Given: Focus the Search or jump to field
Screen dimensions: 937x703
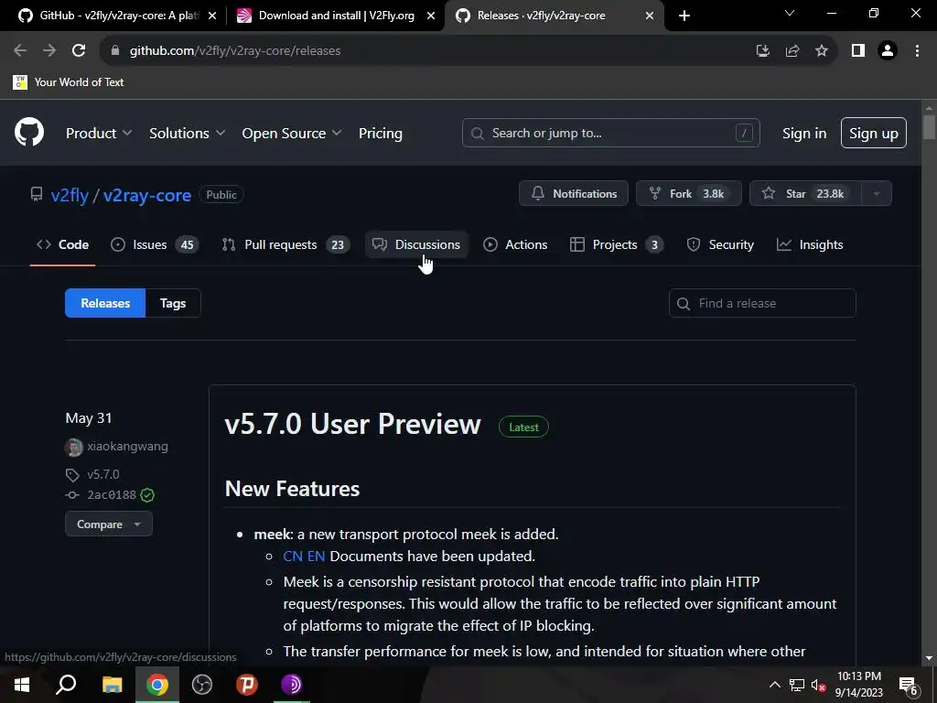Looking at the screenshot, I should click(x=610, y=133).
